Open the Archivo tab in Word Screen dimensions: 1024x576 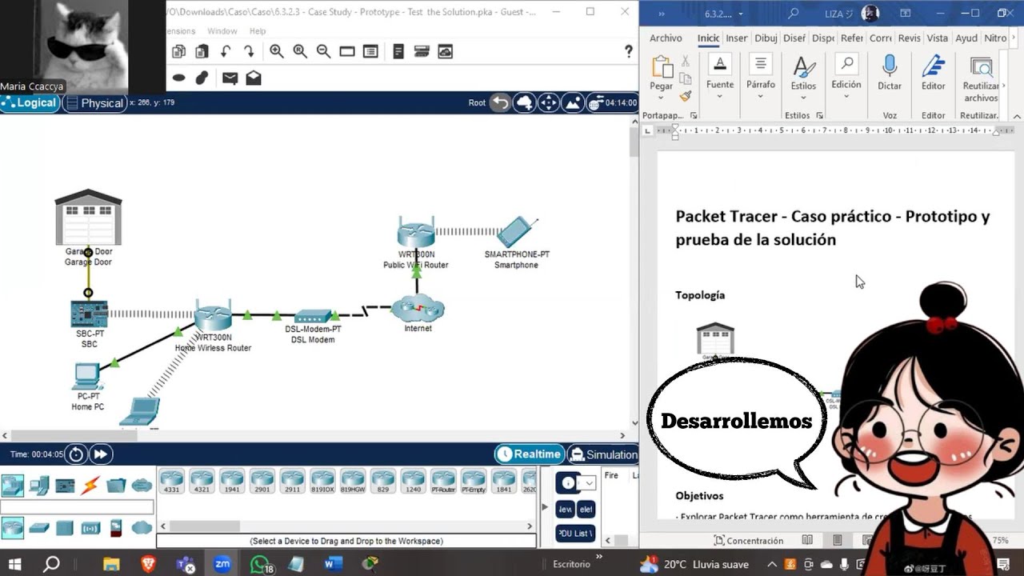tap(666, 38)
